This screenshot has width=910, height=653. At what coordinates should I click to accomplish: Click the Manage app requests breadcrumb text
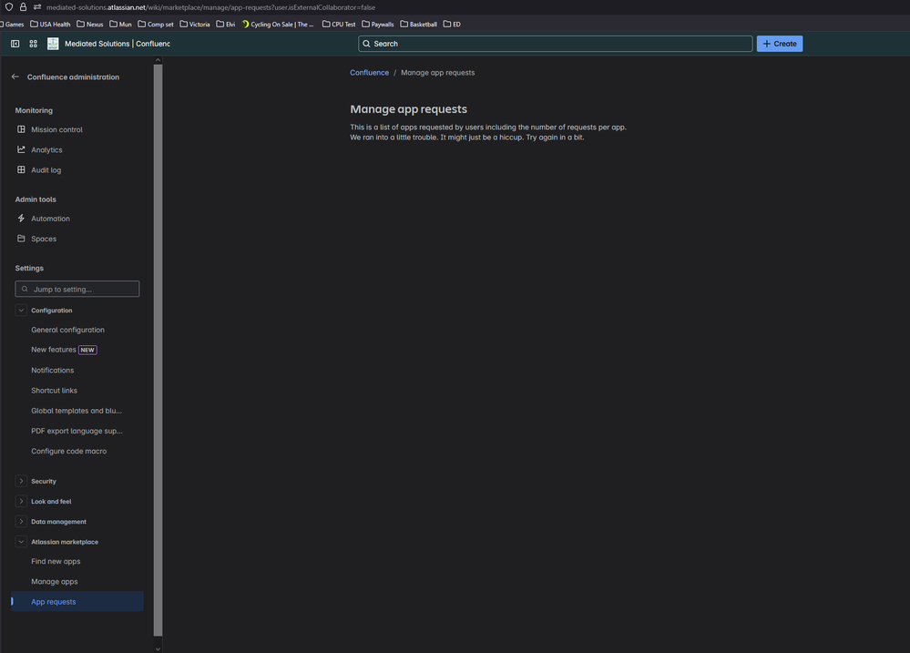click(x=437, y=73)
